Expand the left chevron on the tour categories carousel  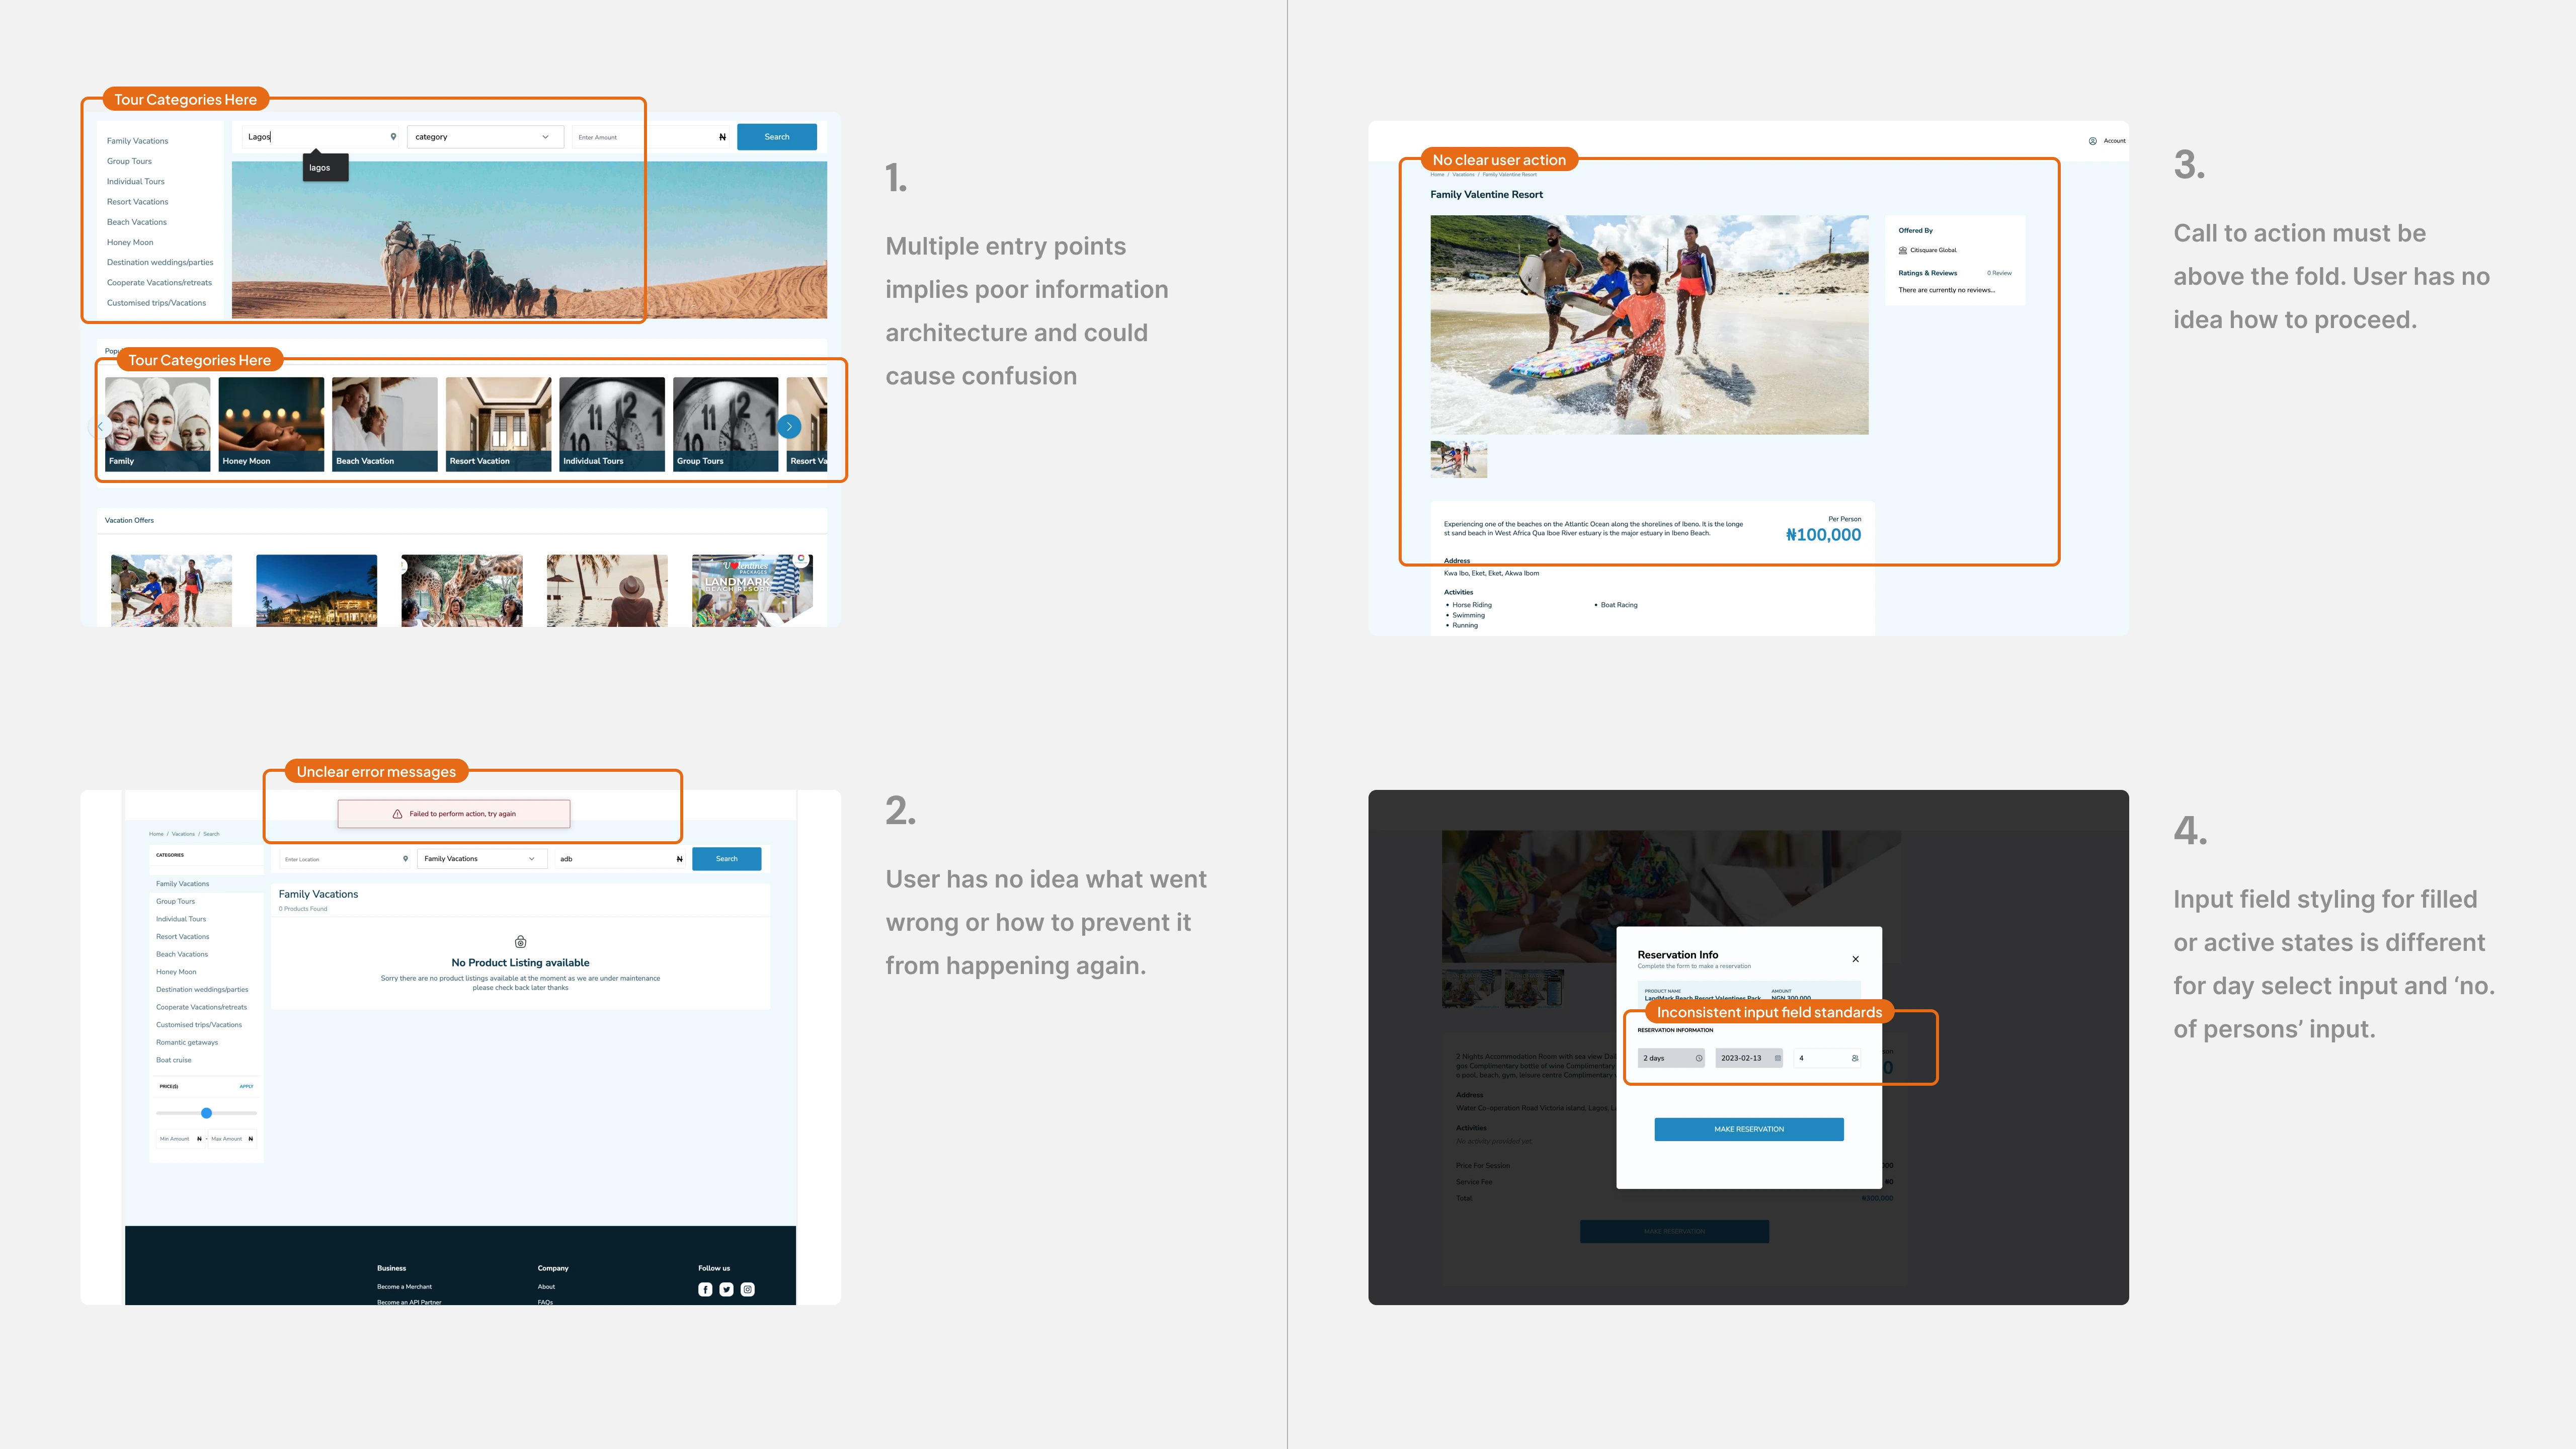[100, 426]
